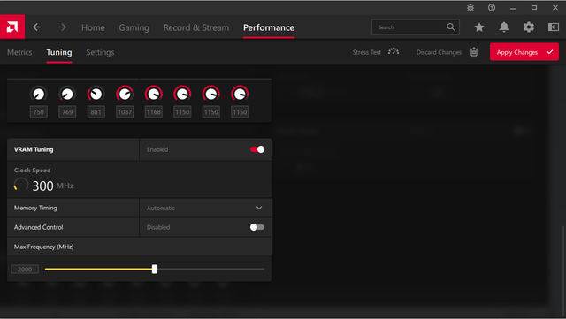Viewport: 566px width, 319px height.
Task: Click the Clock Speed gauge icon
Action: point(20,185)
